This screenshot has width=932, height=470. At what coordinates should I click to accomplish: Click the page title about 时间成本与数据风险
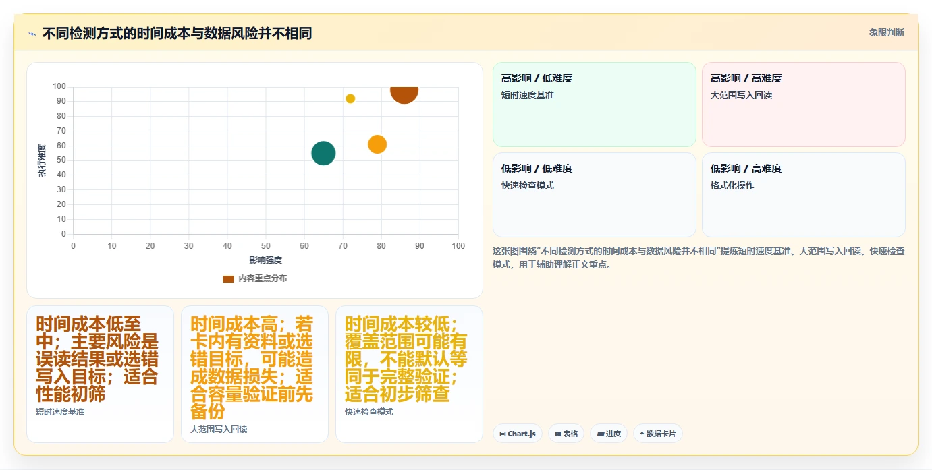point(177,33)
